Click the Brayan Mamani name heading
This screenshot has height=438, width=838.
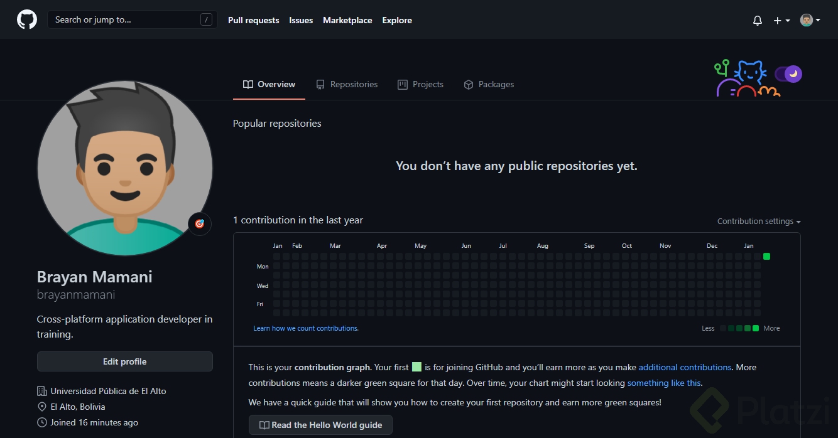(95, 277)
